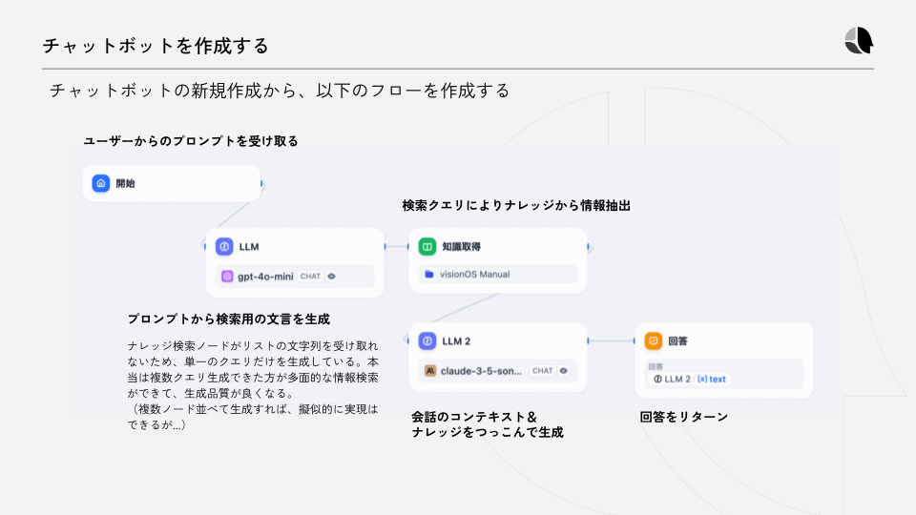916x515 pixels.
Task: Click the caption ユーザーからのプロンプトを受け取る
Action: click(x=191, y=141)
